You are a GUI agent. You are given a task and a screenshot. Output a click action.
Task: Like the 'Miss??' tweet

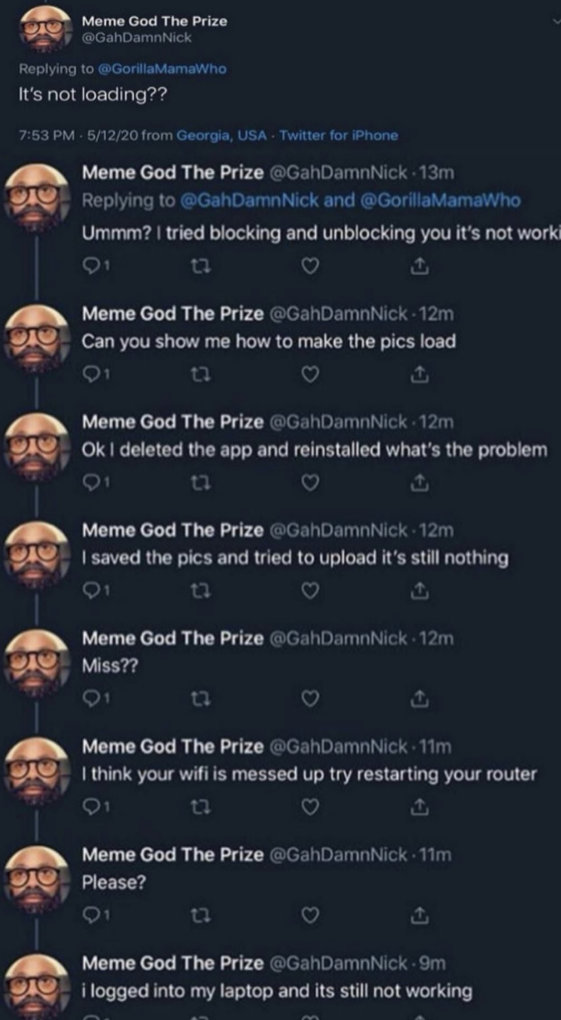tap(312, 700)
